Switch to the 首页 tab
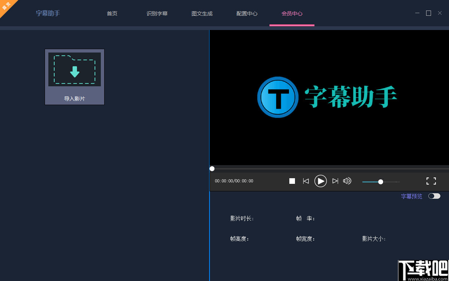449x281 pixels. click(112, 13)
